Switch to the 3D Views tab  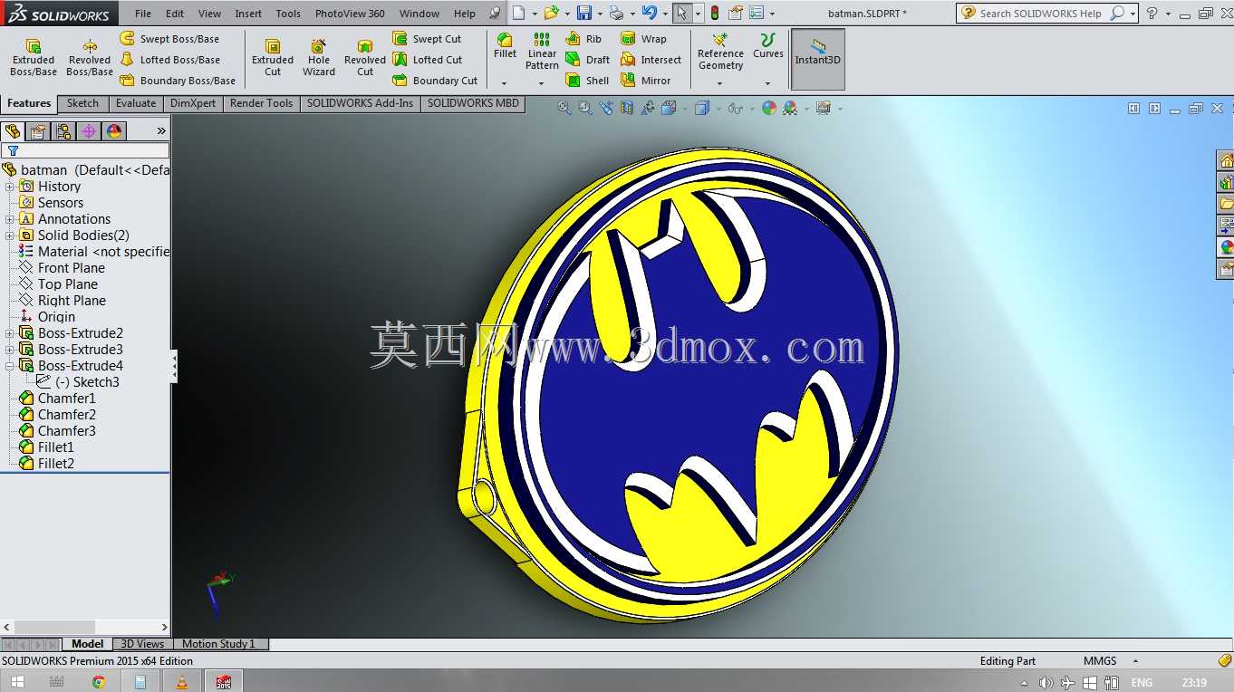click(x=142, y=644)
